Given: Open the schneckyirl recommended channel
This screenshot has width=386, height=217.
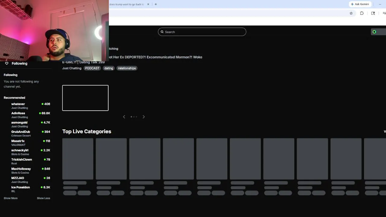Looking at the screenshot, I should tap(27, 152).
